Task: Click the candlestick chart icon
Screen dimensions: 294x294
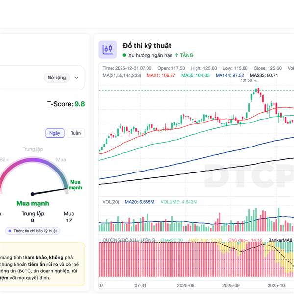Action: pos(108,49)
